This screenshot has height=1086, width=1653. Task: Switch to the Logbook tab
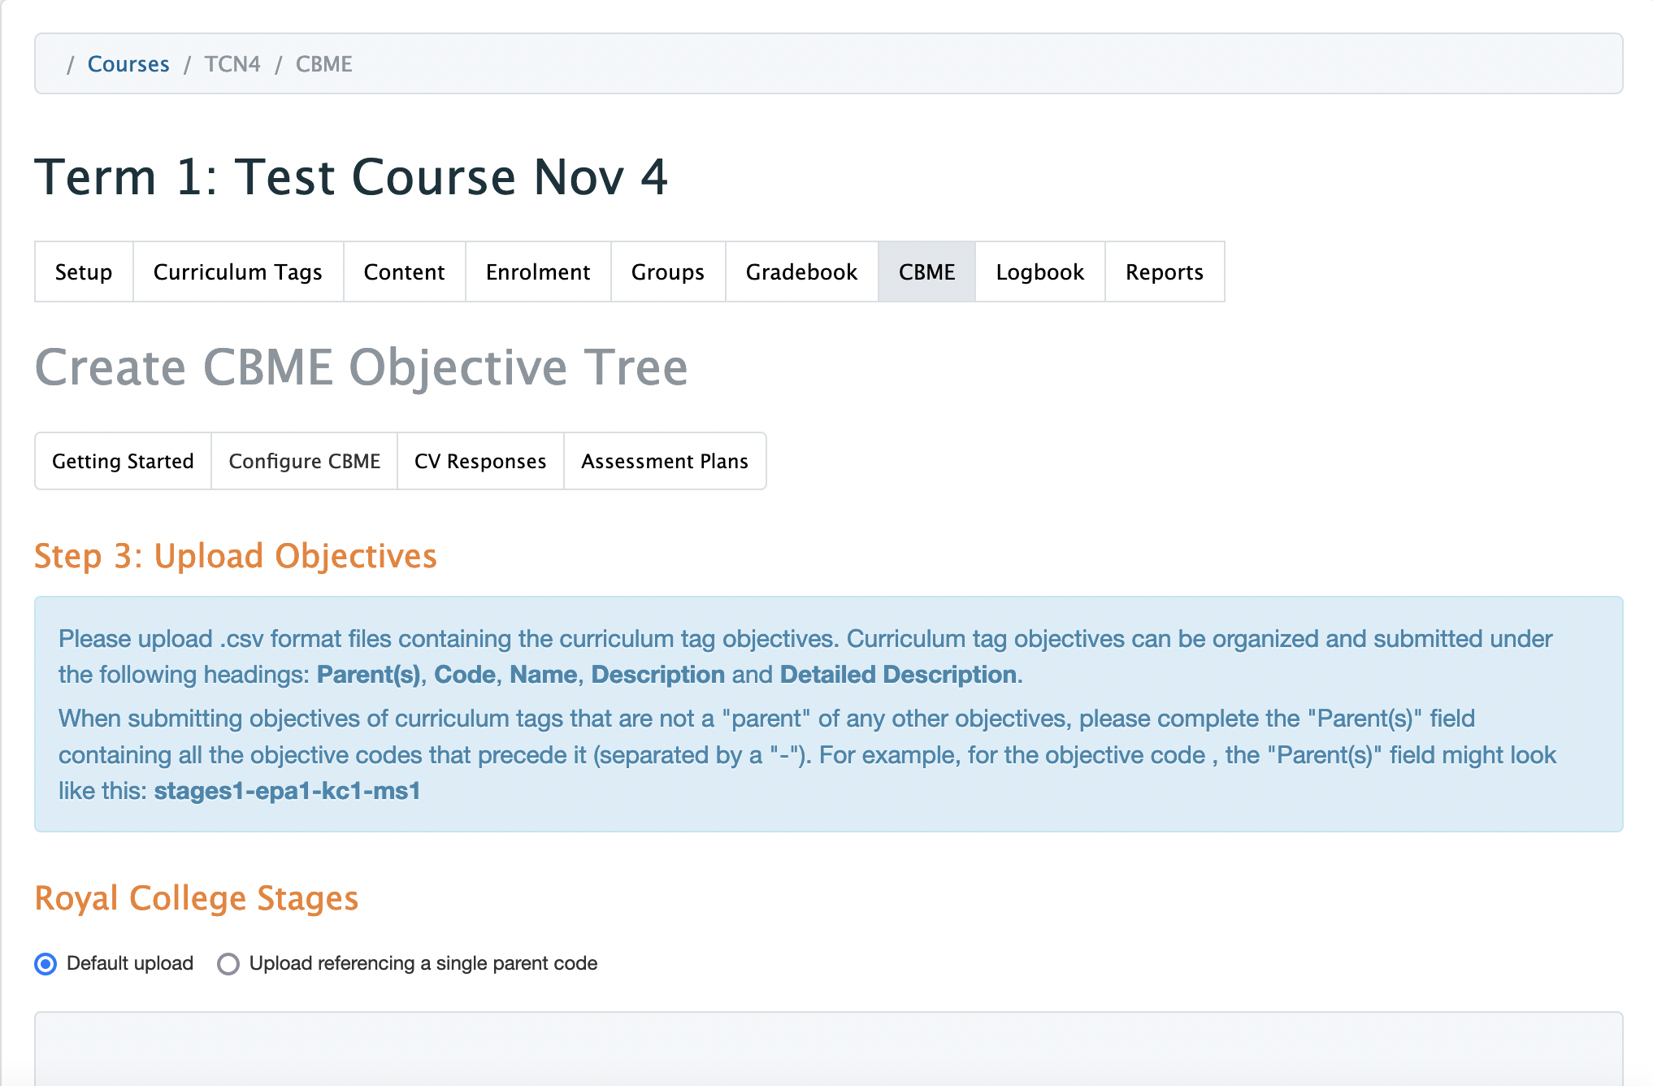pyautogui.click(x=1039, y=271)
